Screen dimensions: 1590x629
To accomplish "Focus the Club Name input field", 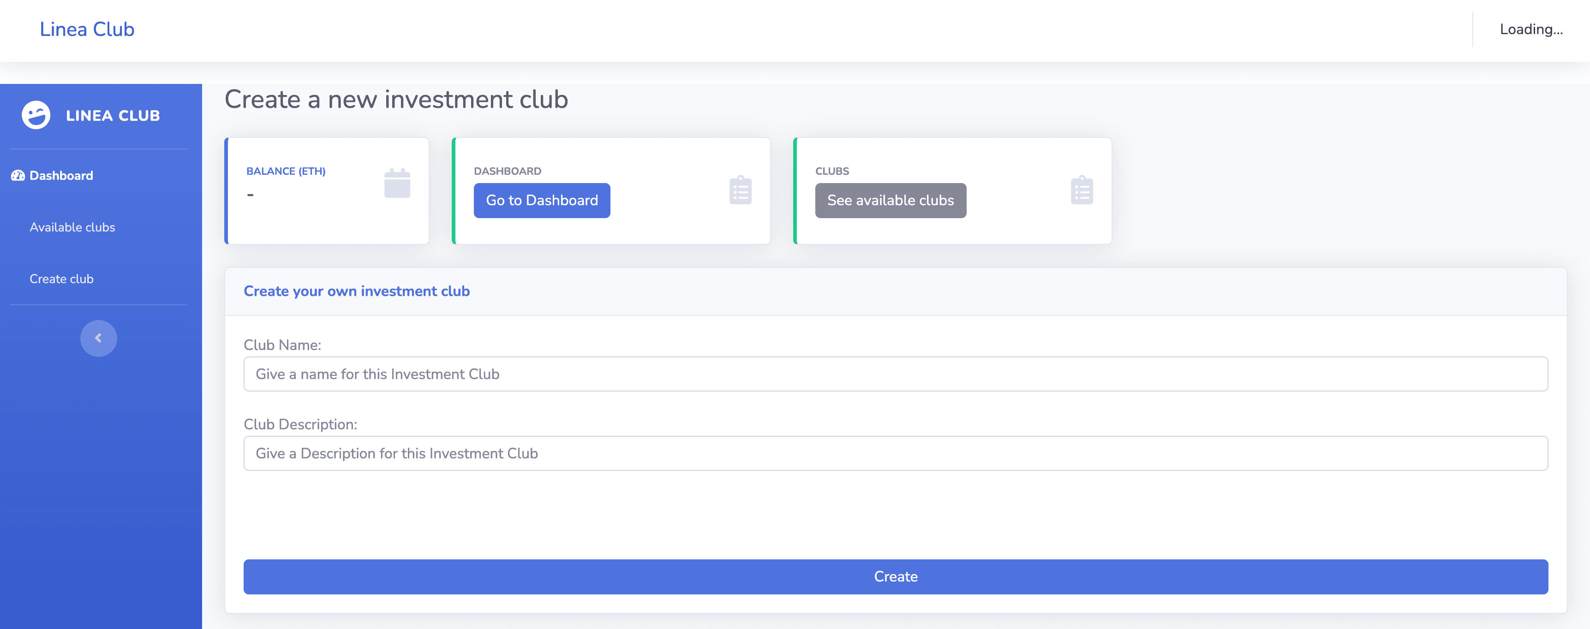I will [895, 374].
